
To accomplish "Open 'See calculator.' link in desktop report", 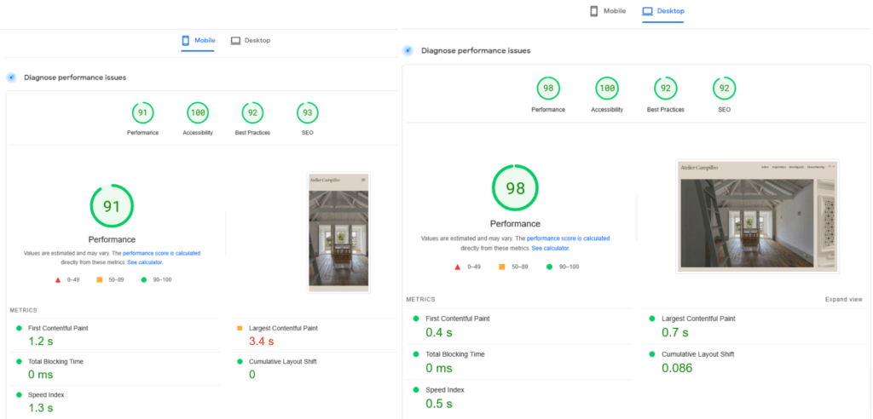I will (x=551, y=248).
